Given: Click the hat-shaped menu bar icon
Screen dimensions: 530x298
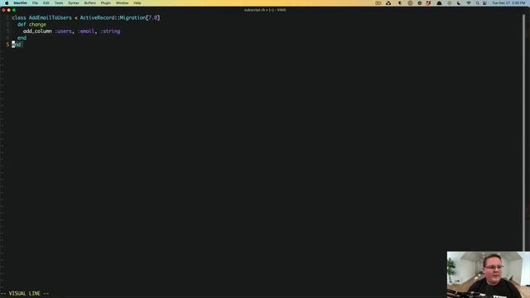Looking at the screenshot, I should tap(439, 3).
